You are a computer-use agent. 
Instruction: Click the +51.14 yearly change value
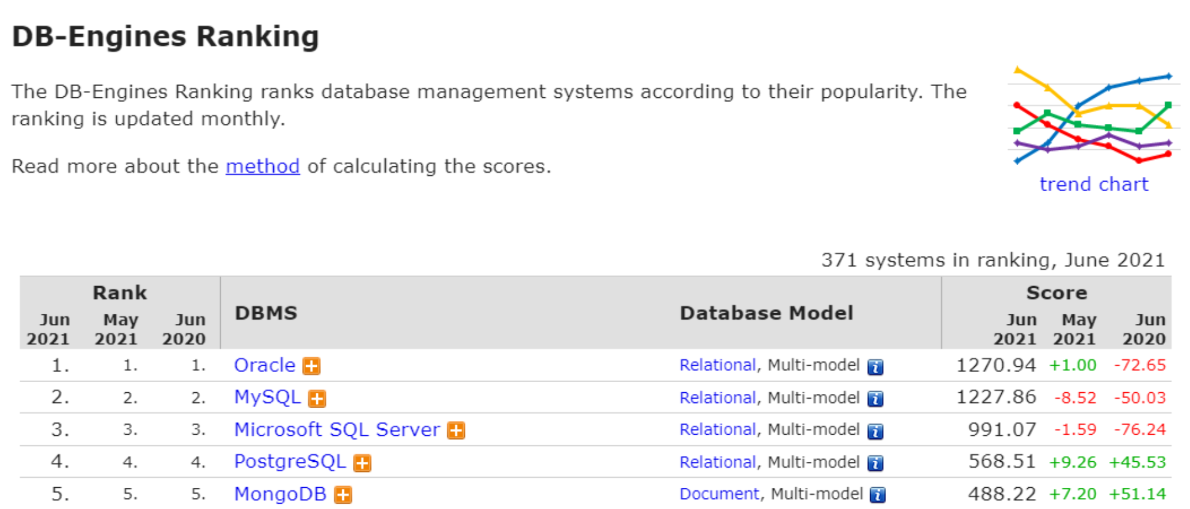pos(1137,494)
